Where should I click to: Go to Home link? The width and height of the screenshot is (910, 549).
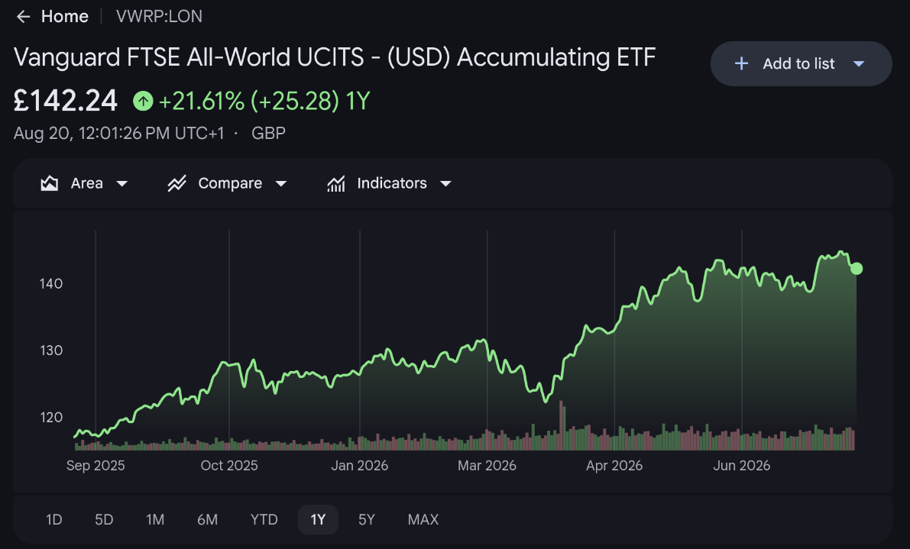pyautogui.click(x=64, y=17)
